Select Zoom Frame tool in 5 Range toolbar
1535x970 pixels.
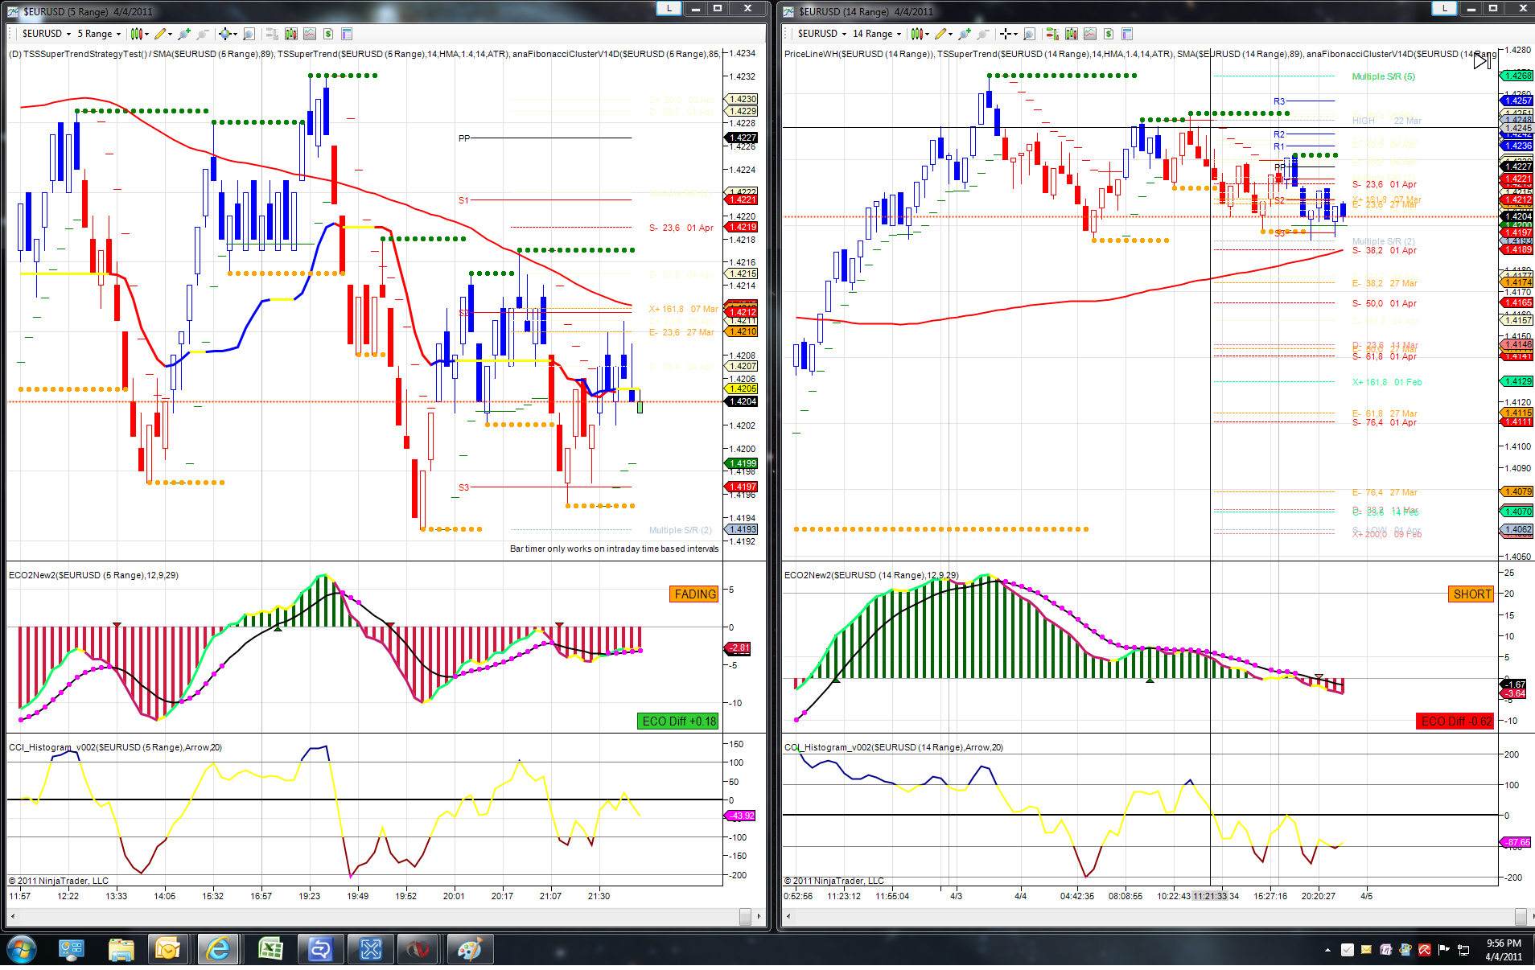(249, 34)
